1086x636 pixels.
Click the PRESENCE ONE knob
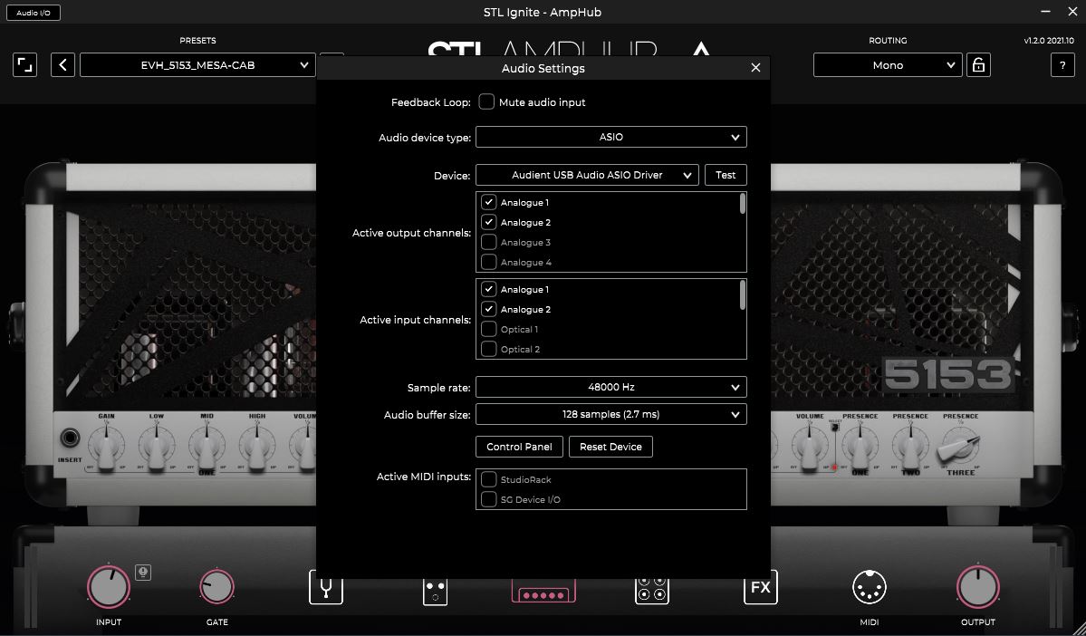[x=860, y=446]
